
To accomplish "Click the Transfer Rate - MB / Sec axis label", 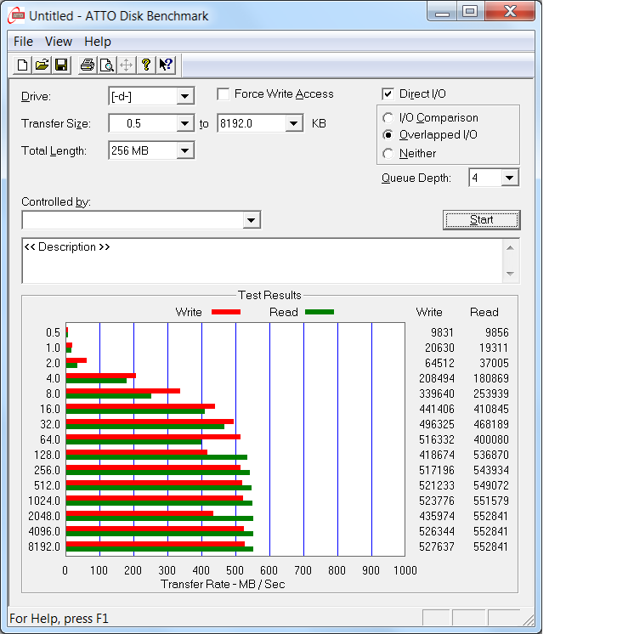I will (x=223, y=584).
